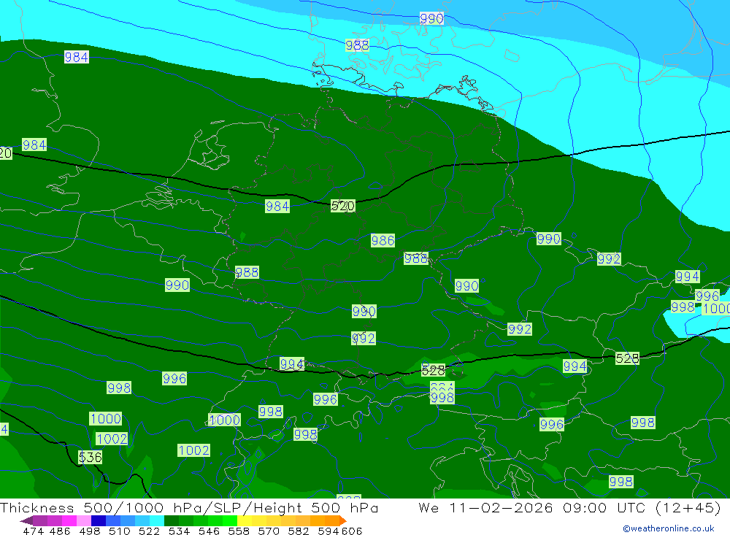Click the fully visible '520' height contour label
730x535 pixels.
click(342, 206)
